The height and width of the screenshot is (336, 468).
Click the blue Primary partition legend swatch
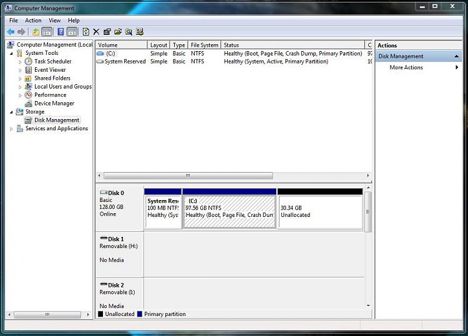tap(140, 314)
